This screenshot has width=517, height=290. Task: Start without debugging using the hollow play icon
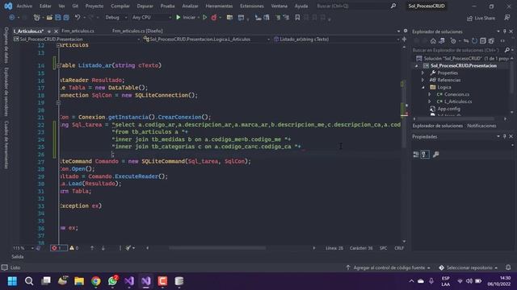pos(204,18)
